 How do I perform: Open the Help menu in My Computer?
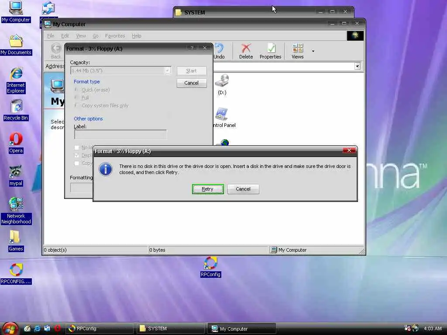point(136,36)
